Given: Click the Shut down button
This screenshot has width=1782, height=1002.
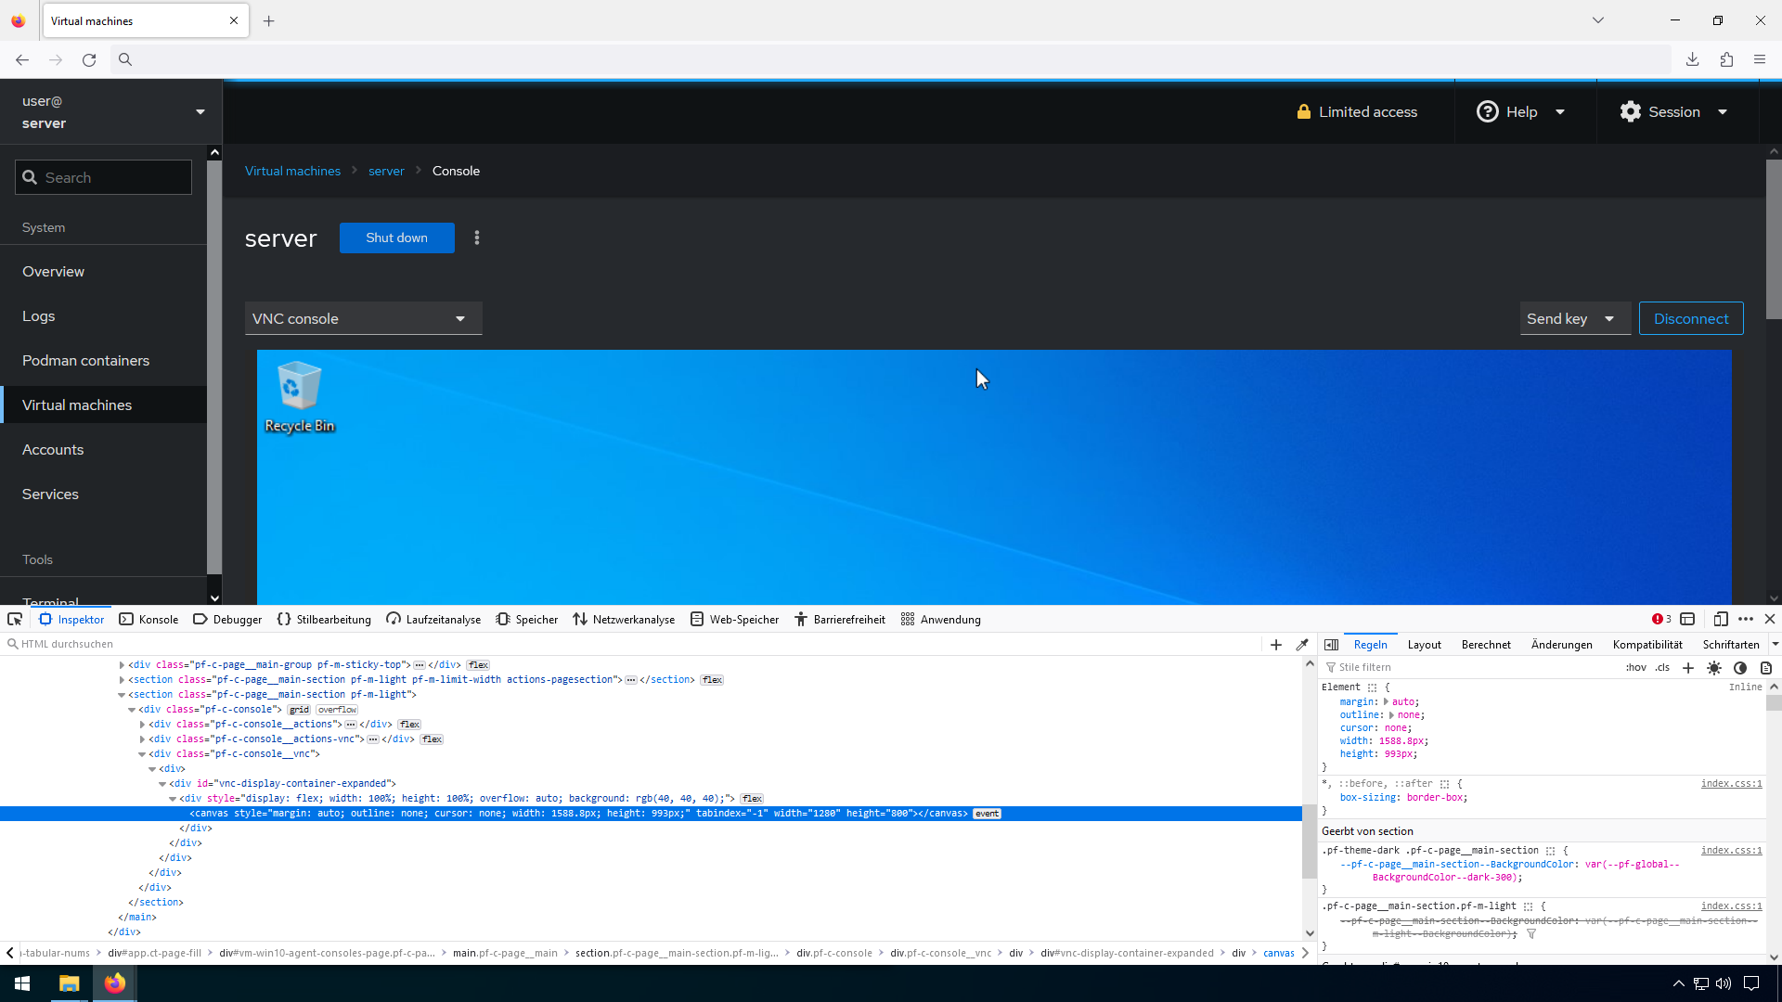Looking at the screenshot, I should 396,238.
